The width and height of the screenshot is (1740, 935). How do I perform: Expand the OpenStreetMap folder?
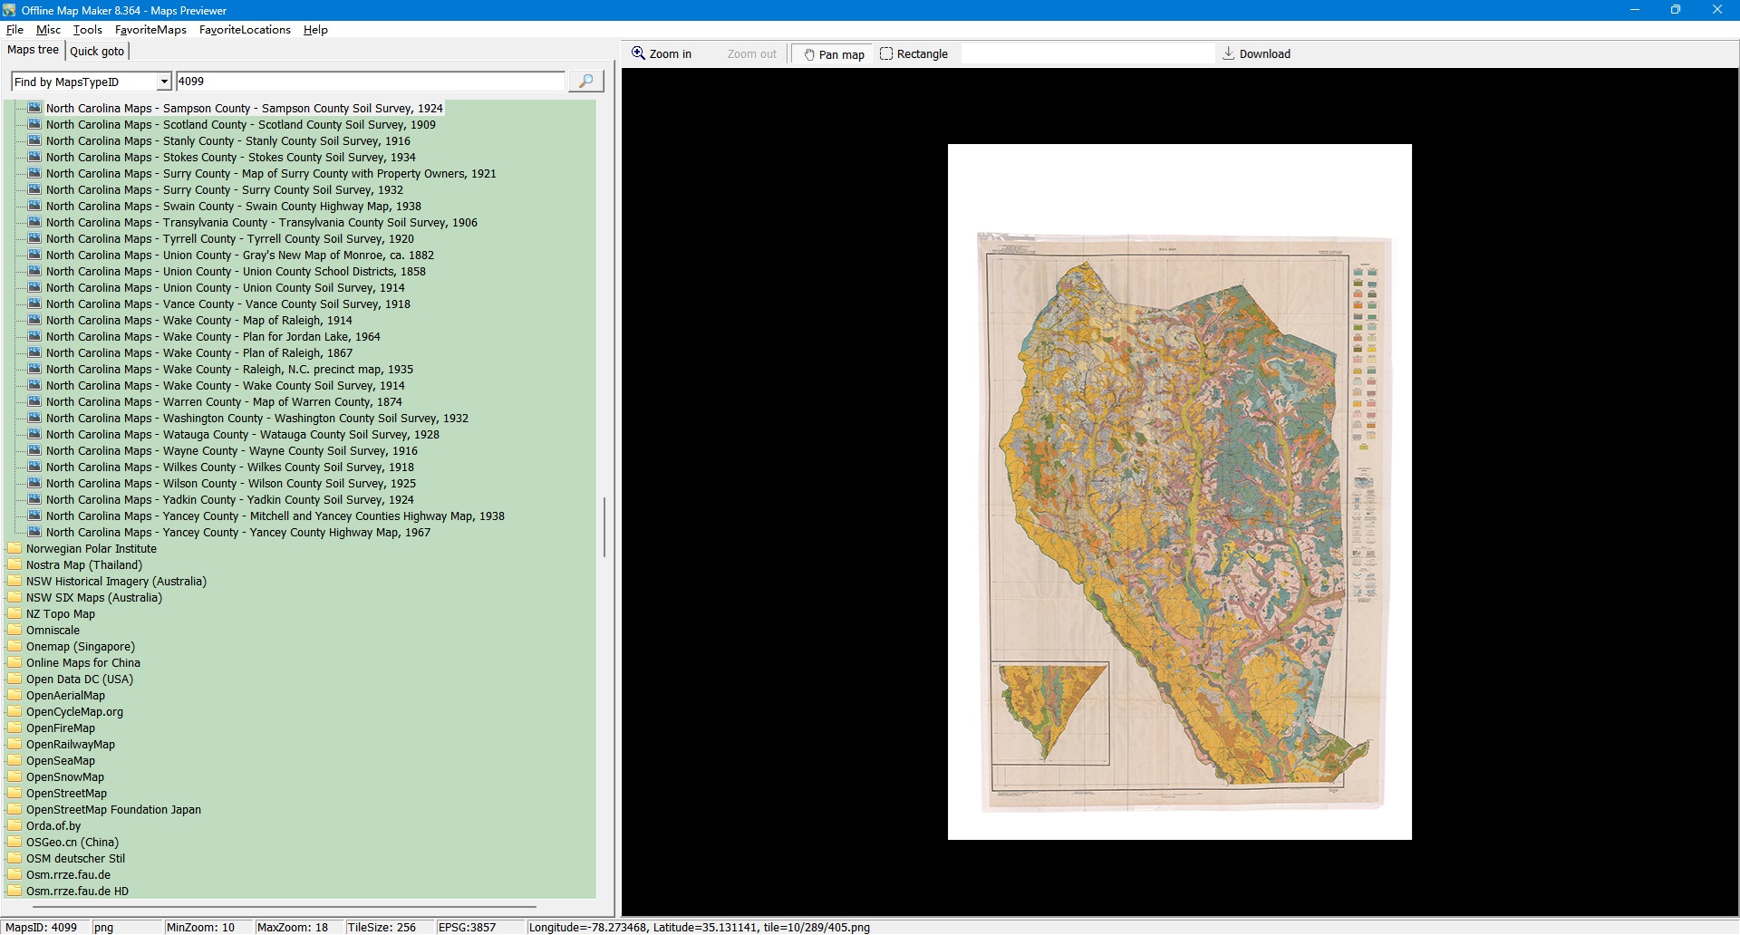66,794
